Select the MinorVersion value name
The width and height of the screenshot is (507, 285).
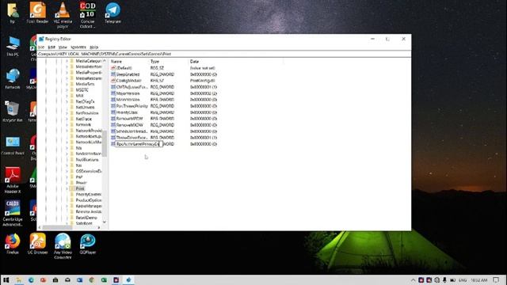tap(128, 100)
